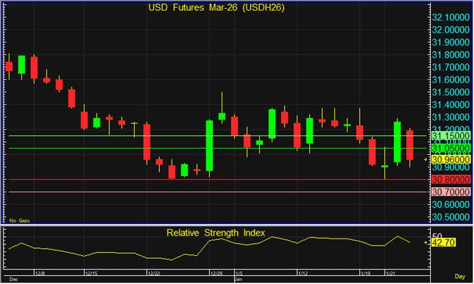Image resolution: width=474 pixels, height=284 pixels.
Task: Click the Jan month label below chart
Action: tap(238, 279)
